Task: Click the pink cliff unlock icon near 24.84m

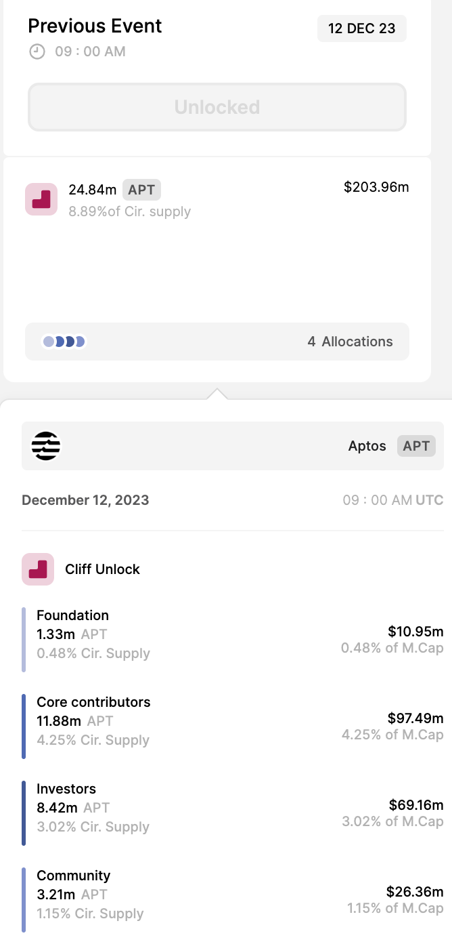Action: (x=41, y=199)
